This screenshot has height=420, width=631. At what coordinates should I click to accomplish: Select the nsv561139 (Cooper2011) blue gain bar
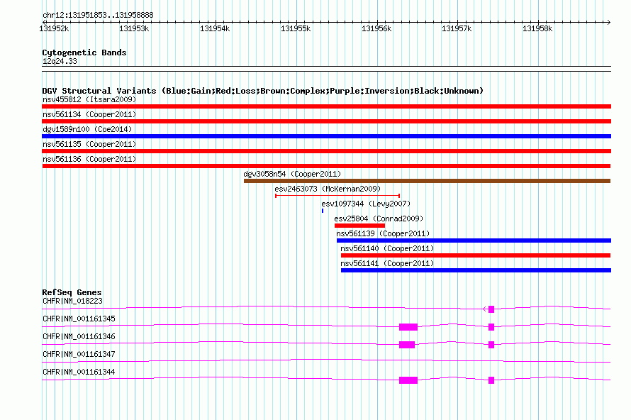point(474,241)
